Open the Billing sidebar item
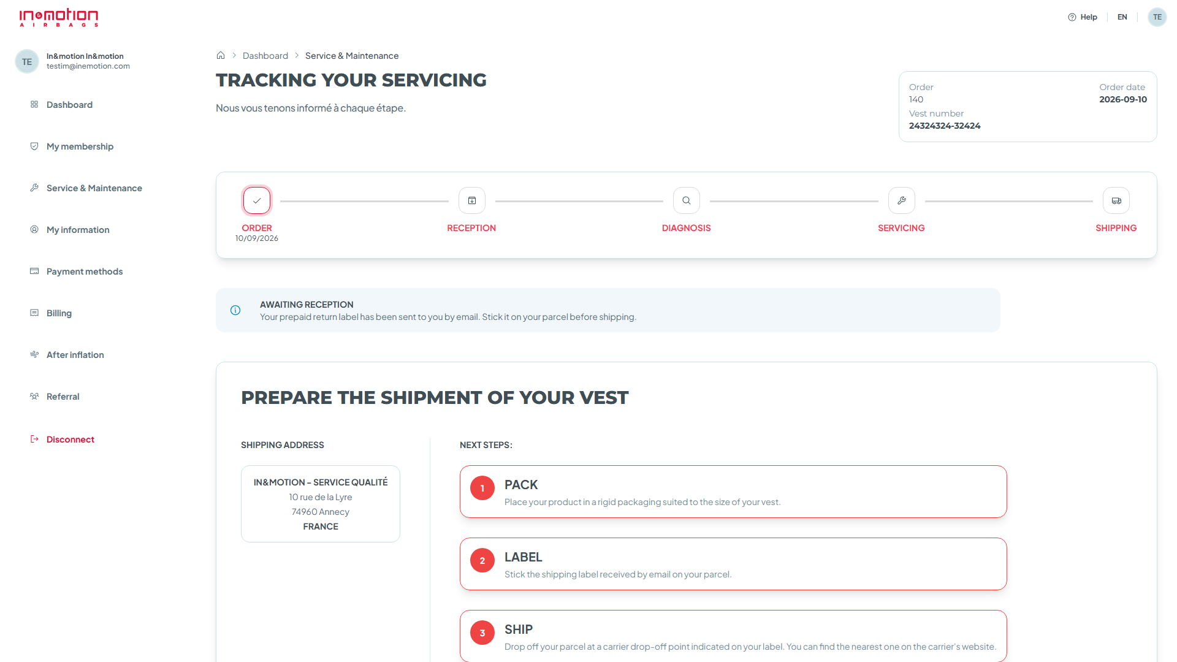The height and width of the screenshot is (662, 1177). coord(59,313)
